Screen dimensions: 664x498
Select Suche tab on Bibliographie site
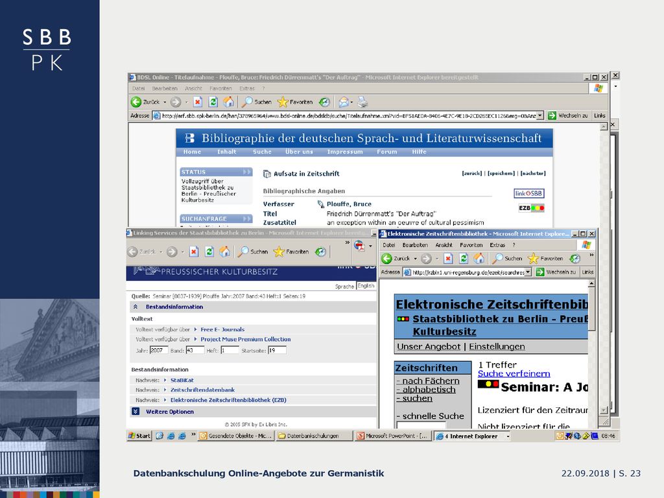tap(262, 152)
